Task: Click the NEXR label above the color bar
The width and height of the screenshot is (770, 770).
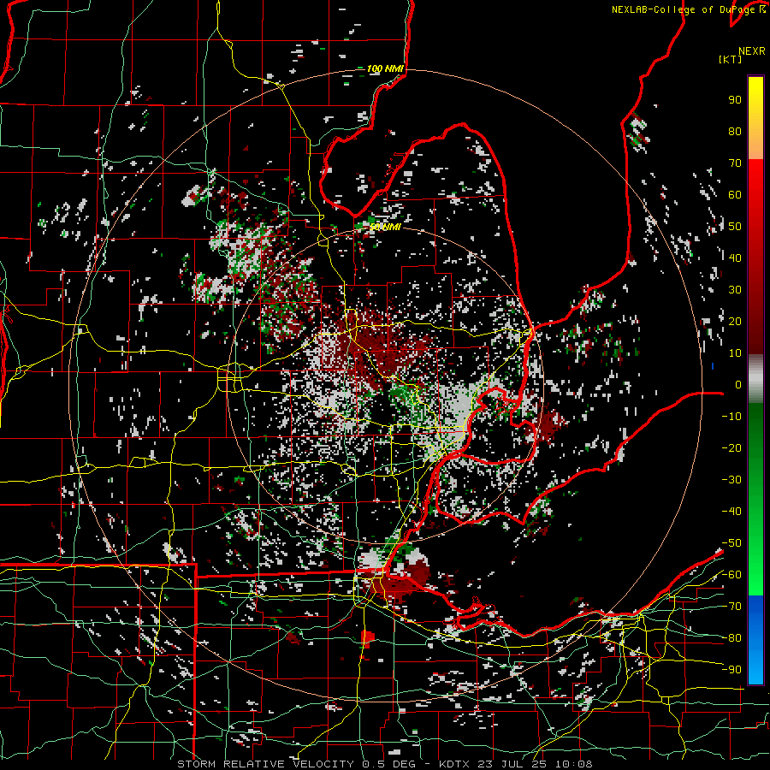Action: pyautogui.click(x=752, y=51)
